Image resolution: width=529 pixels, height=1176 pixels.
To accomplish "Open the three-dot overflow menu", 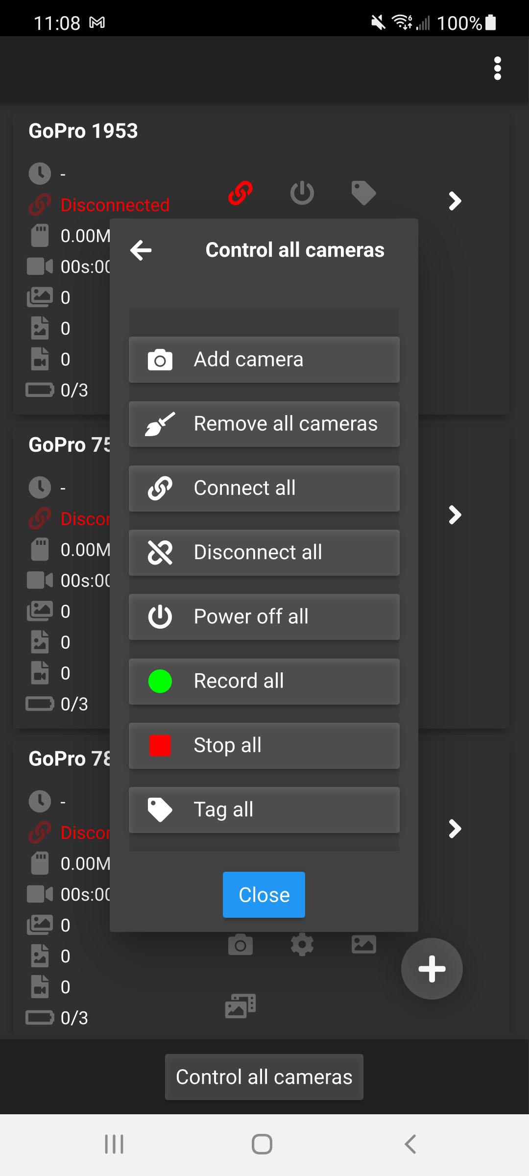I will click(497, 68).
